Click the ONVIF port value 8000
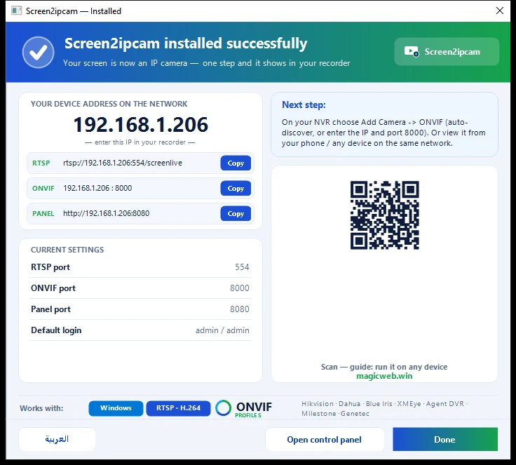 (x=240, y=288)
